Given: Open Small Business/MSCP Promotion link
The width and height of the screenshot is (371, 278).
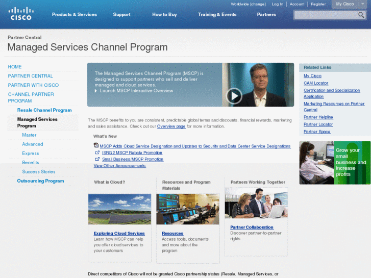Looking at the screenshot, I should click(x=133, y=159).
